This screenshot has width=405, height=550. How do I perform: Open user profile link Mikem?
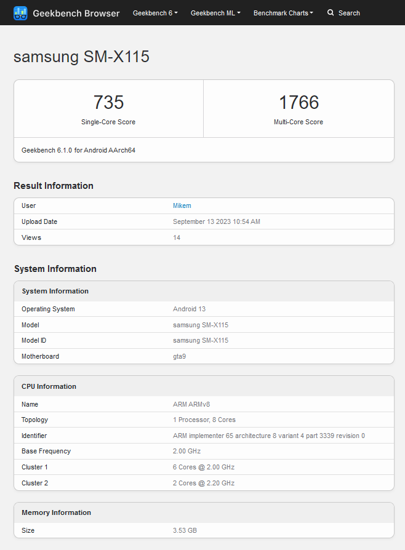pyautogui.click(x=182, y=205)
